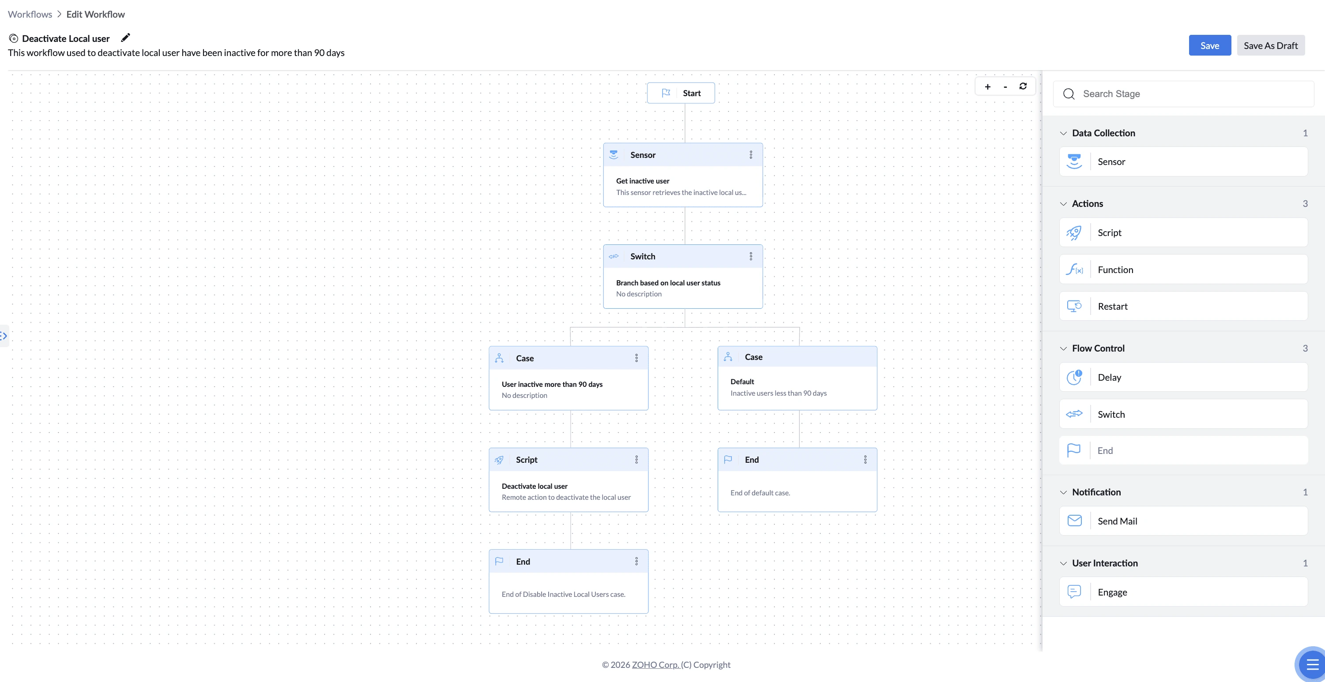Open options for End of Disable Inactive node
Screen dimensions: 1325x682
[636, 562]
